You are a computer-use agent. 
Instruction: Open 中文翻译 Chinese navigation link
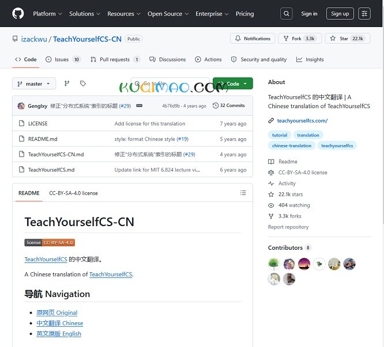pos(60,323)
